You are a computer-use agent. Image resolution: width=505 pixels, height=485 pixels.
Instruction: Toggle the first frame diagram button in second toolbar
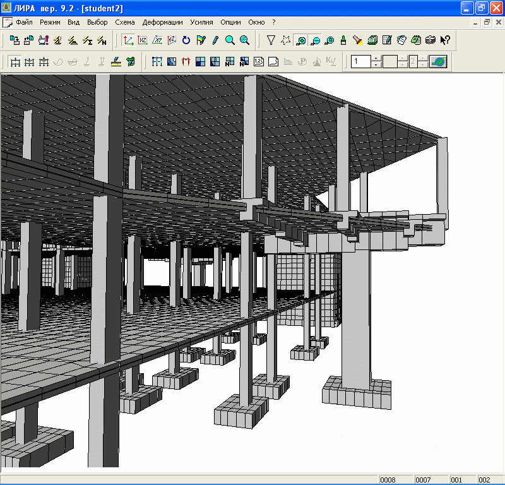[x=14, y=62]
